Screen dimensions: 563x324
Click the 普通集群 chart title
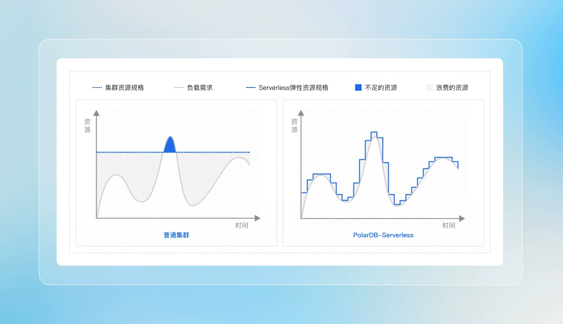pos(176,235)
